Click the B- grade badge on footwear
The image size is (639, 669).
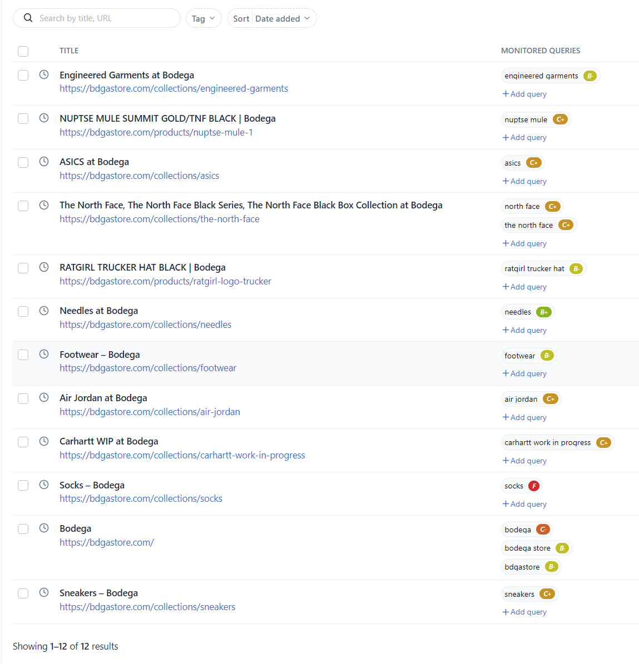(x=547, y=356)
